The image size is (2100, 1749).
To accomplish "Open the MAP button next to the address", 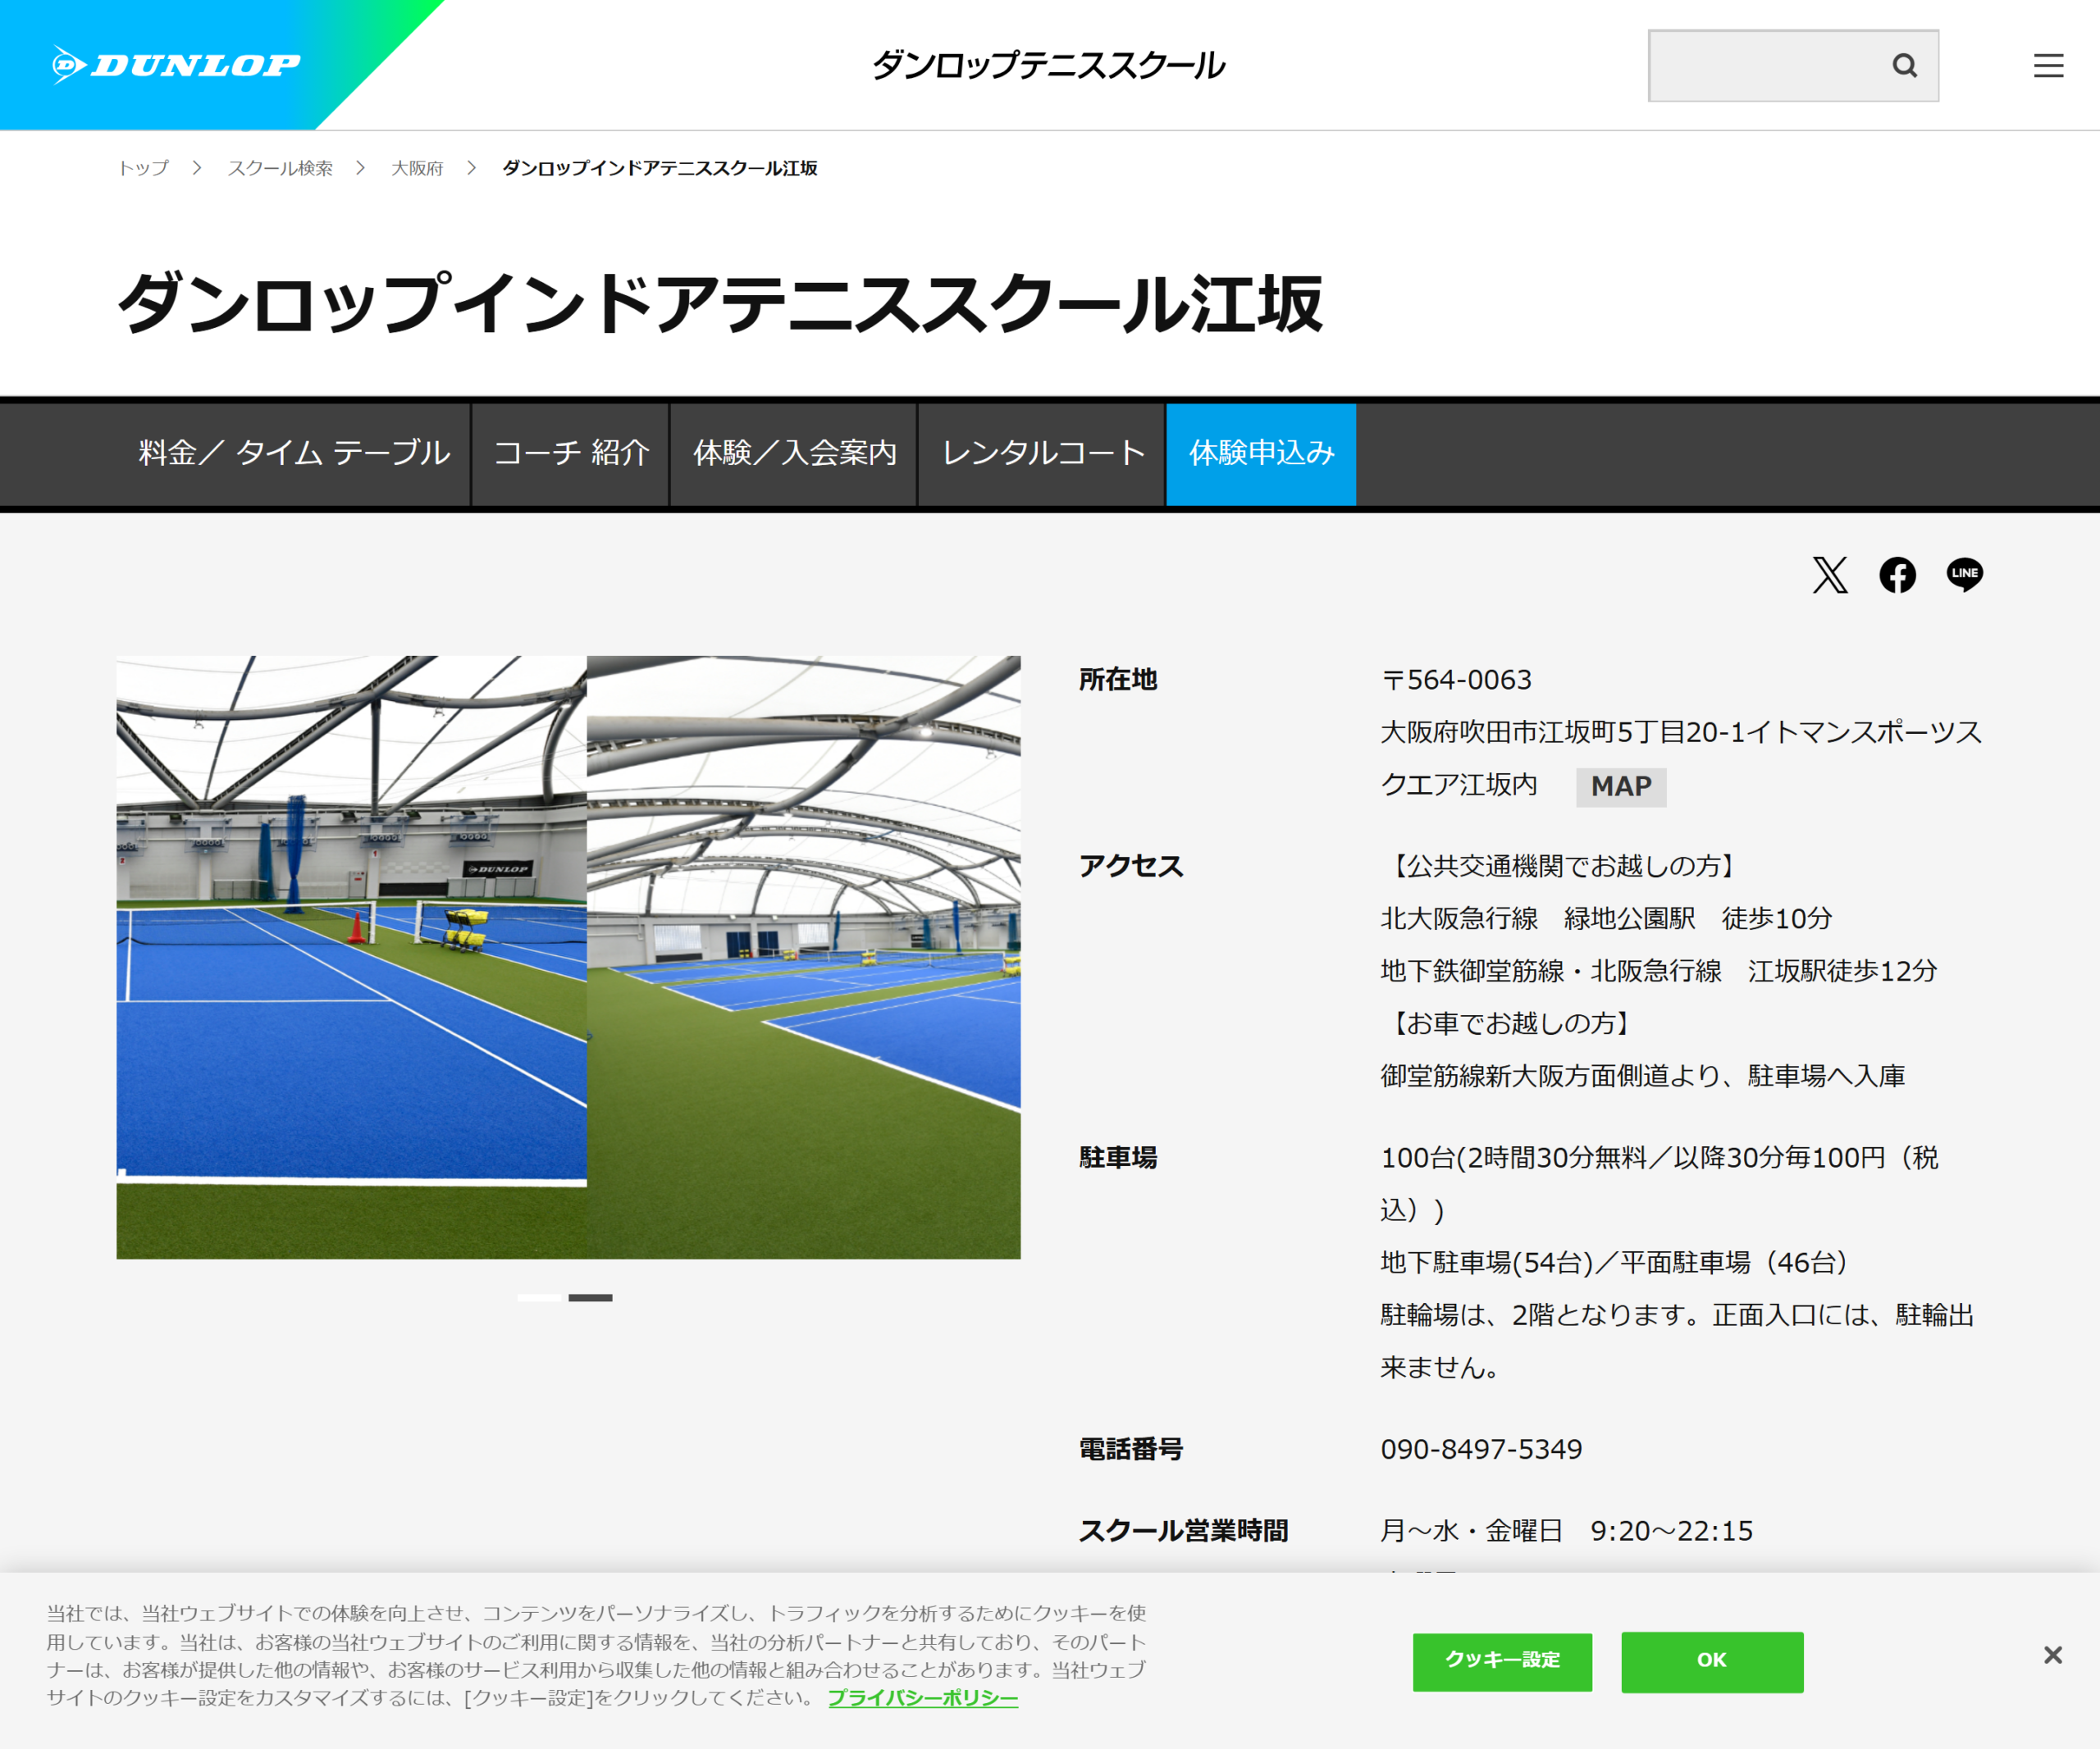I will pos(1621,786).
